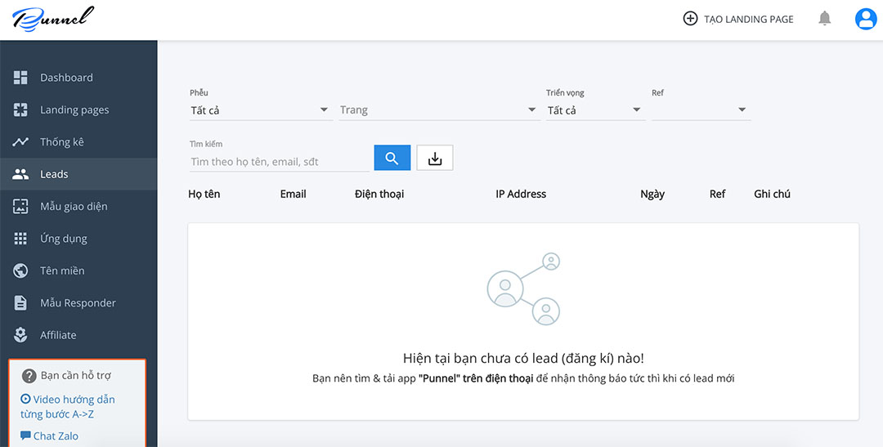Open Video hướng dẫn từng bước link

pyautogui.click(x=69, y=406)
